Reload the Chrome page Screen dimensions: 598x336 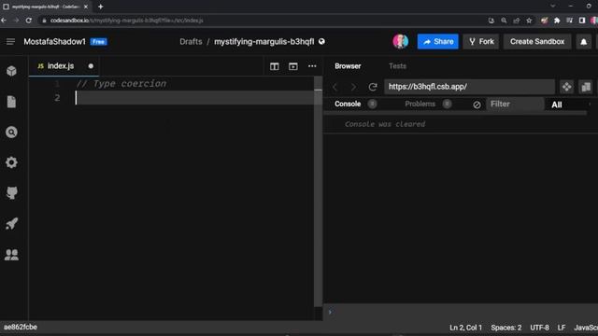click(29, 21)
